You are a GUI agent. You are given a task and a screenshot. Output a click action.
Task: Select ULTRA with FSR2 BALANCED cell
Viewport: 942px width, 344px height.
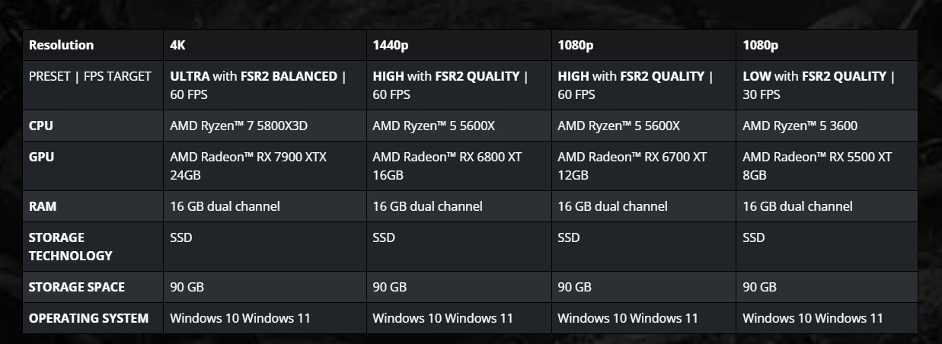258,85
